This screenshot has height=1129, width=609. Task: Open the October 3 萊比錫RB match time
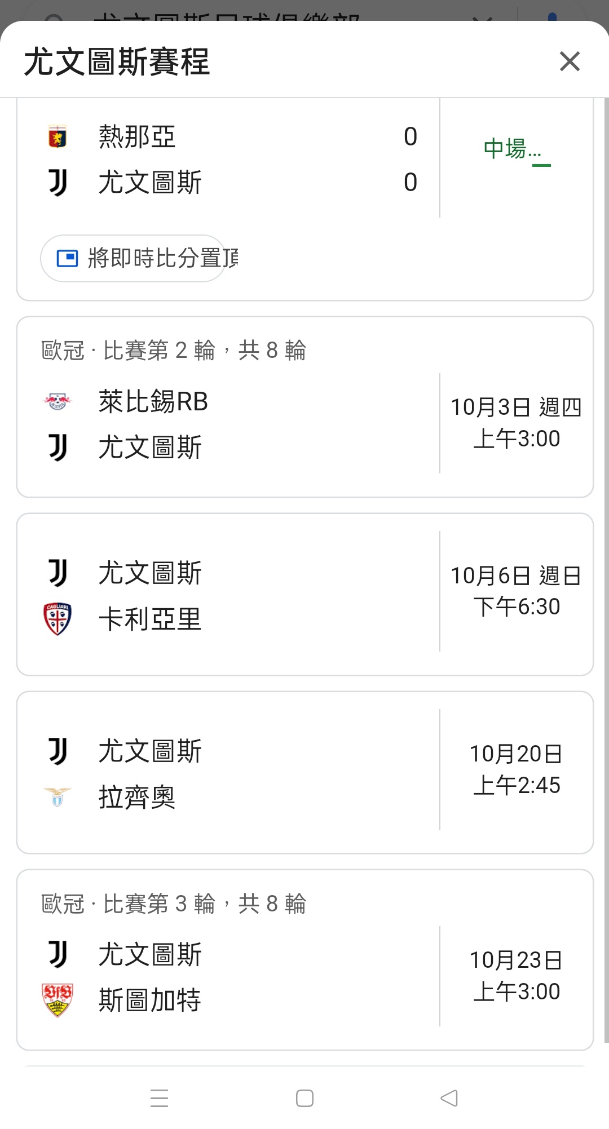point(516,423)
